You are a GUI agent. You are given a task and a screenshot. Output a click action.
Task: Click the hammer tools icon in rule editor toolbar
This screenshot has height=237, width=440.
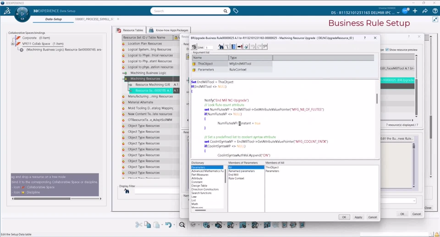click(x=227, y=47)
